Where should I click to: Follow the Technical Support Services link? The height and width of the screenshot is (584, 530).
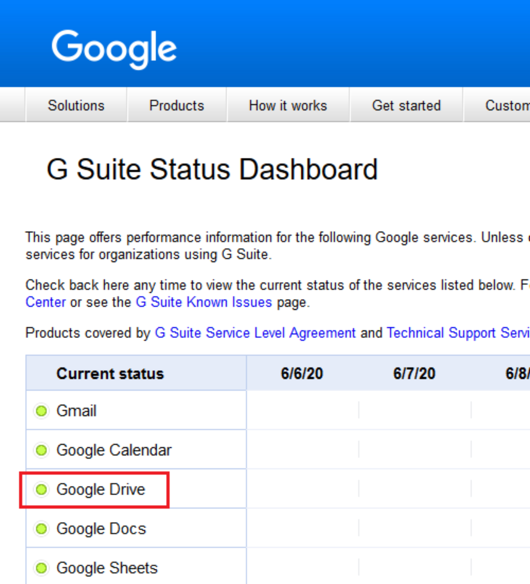(458, 333)
